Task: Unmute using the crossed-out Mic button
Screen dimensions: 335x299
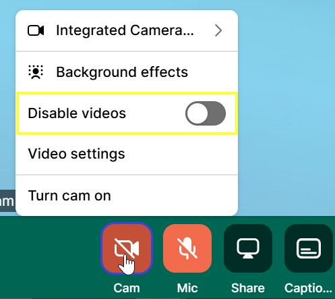Action: (187, 248)
